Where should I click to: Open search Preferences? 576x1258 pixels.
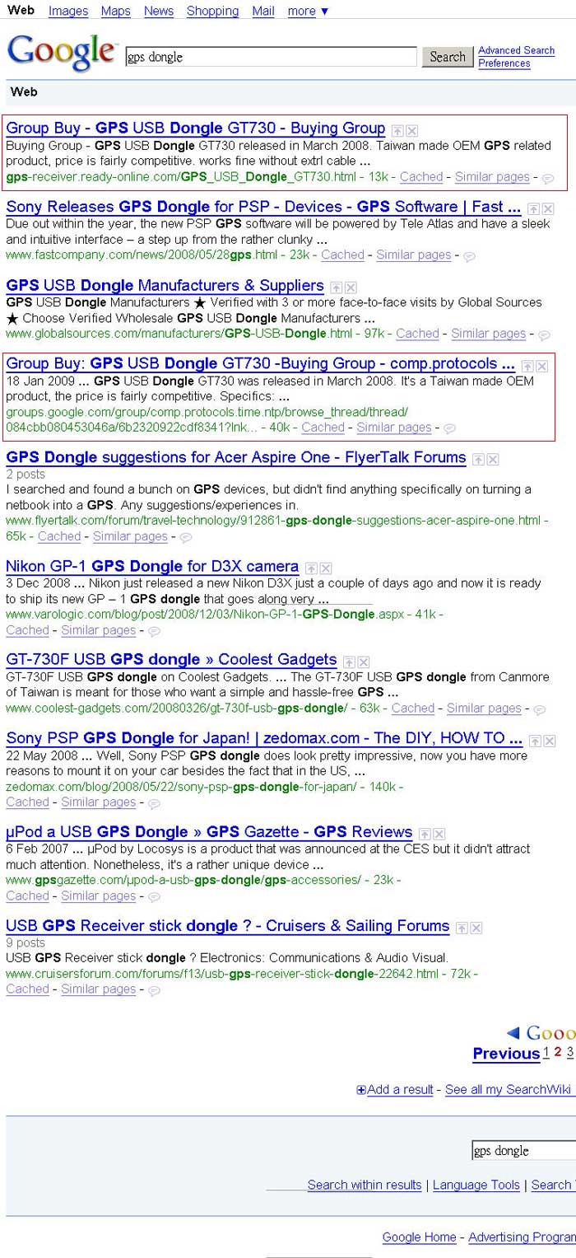click(504, 63)
